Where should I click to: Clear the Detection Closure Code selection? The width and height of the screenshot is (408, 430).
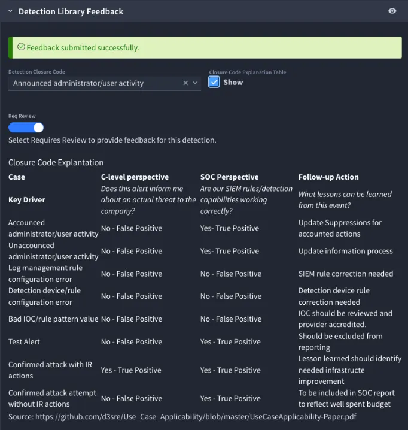tap(185, 83)
